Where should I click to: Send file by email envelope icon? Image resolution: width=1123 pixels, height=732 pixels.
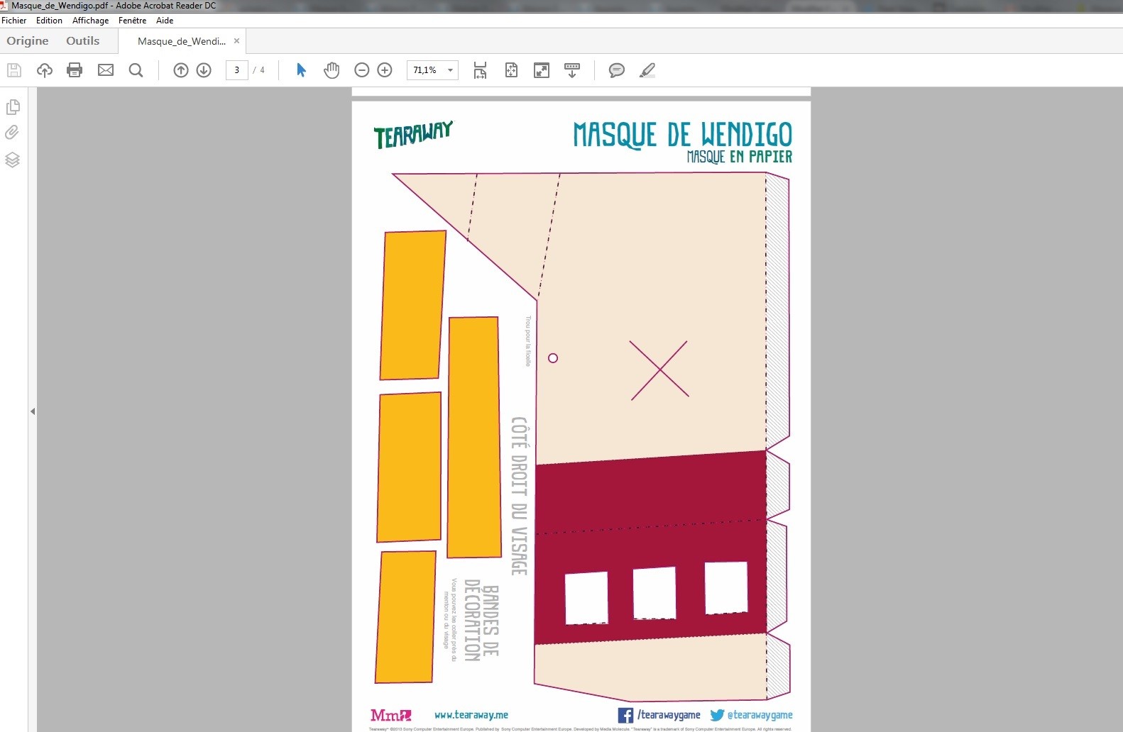pos(106,70)
